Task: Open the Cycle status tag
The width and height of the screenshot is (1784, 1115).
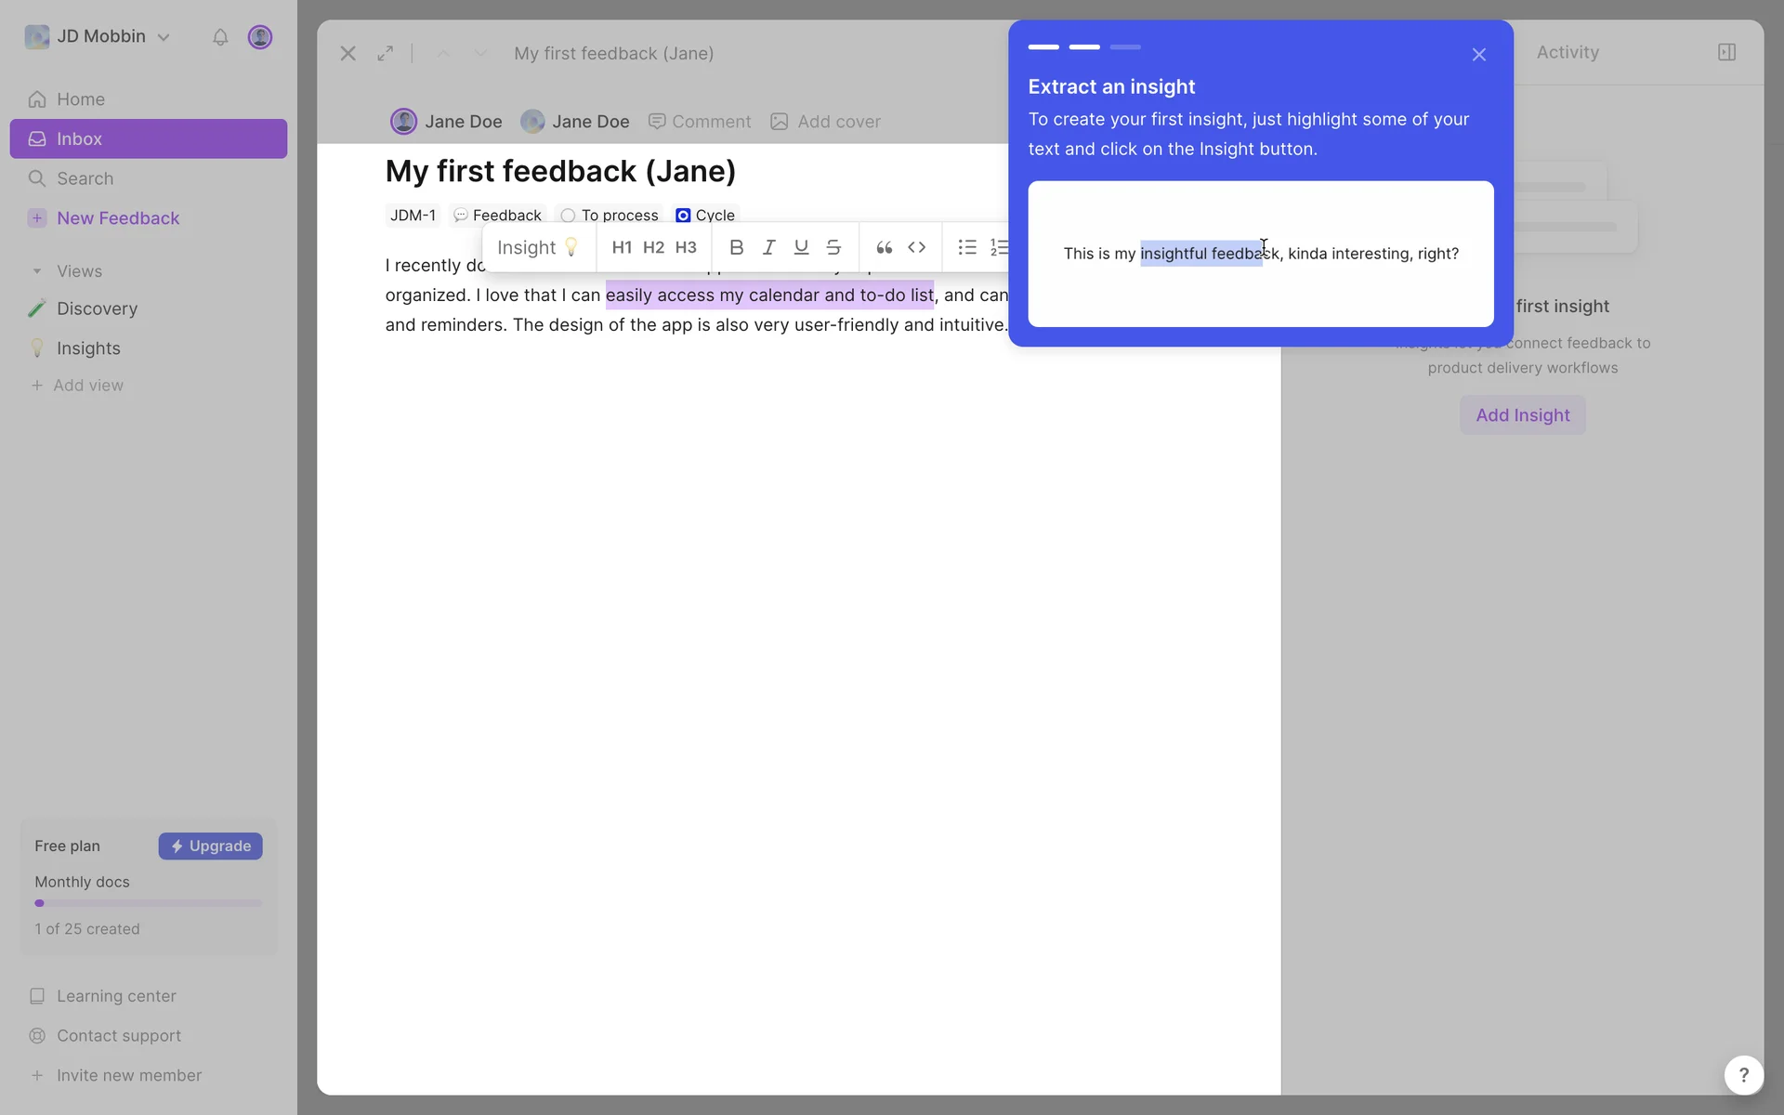Action: 705,216
